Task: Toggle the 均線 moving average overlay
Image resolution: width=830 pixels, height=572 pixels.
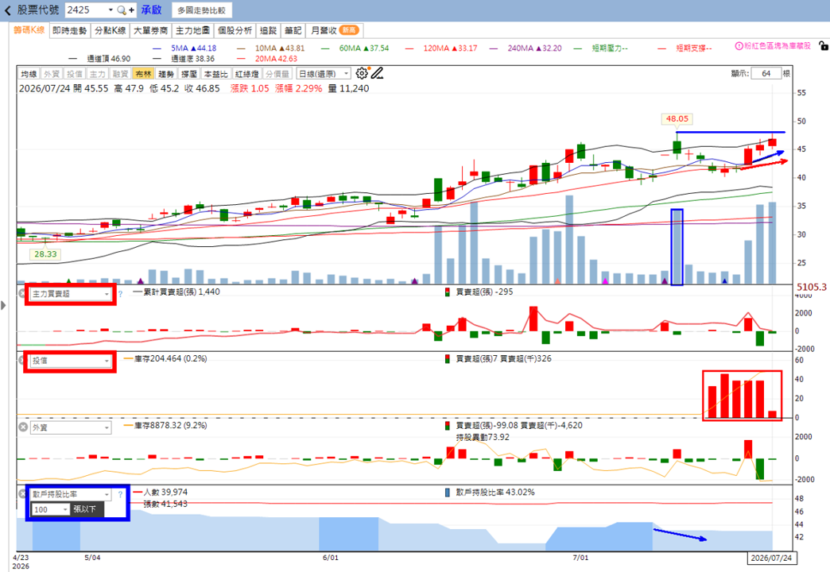Action: [29, 74]
